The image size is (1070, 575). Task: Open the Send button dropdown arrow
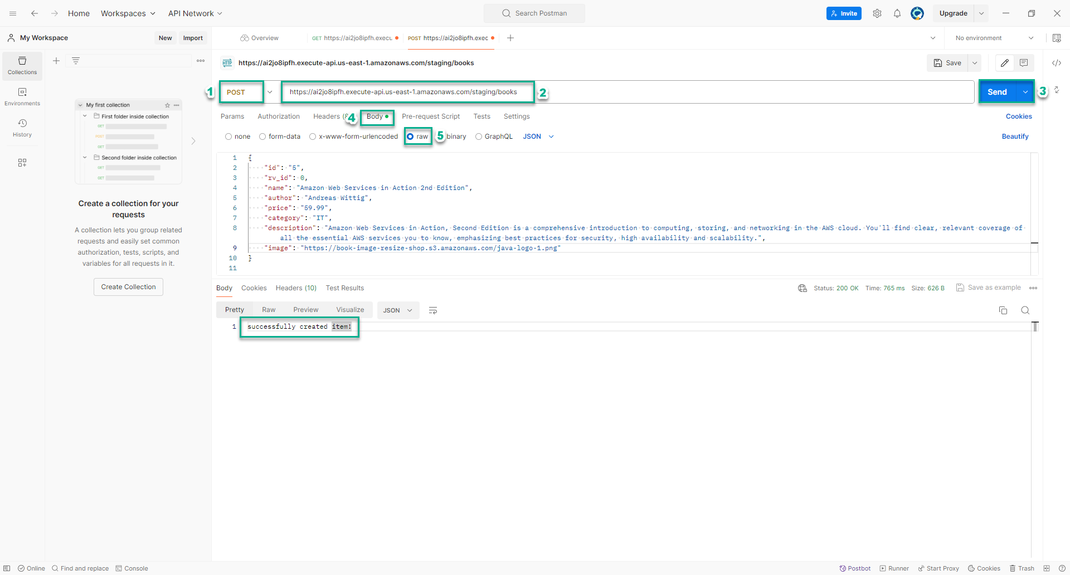tap(1025, 92)
